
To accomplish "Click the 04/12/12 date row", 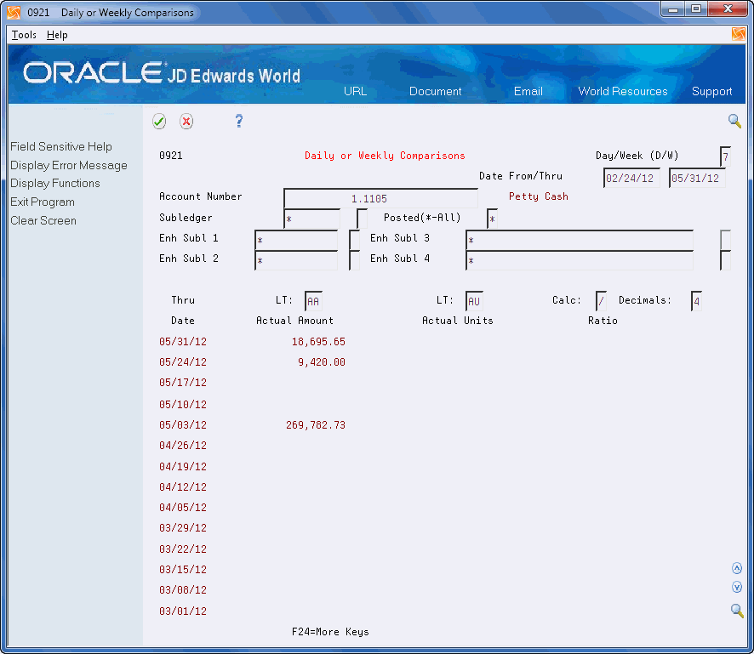I will coord(183,486).
